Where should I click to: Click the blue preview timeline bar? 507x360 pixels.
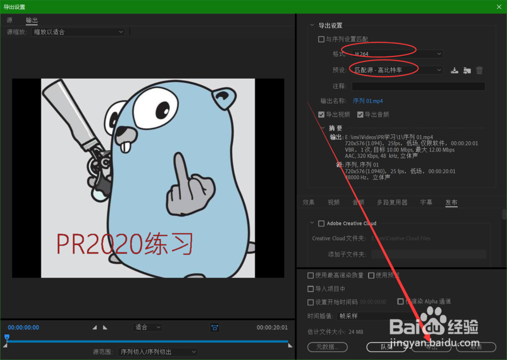(x=148, y=341)
